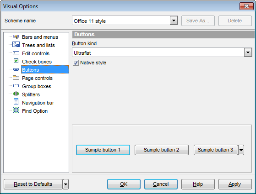Image resolution: width=256 pixels, height=194 pixels.
Task: Go to Splitters options
Action: tap(31, 94)
